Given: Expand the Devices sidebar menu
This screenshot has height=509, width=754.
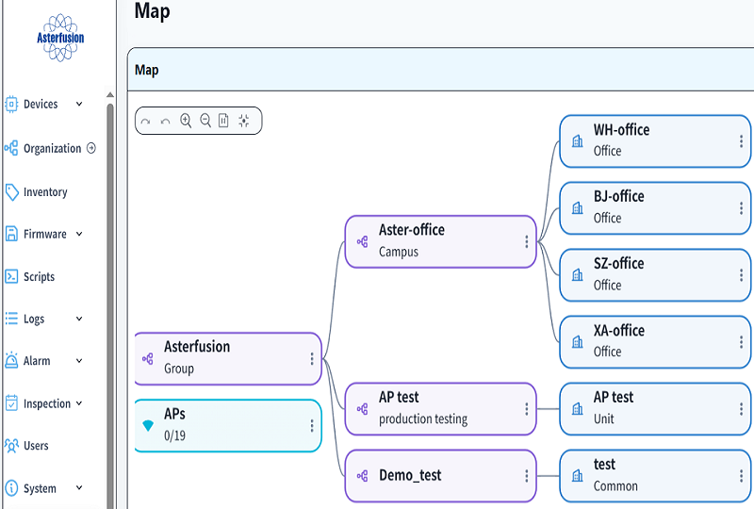Looking at the screenshot, I should click(x=79, y=104).
